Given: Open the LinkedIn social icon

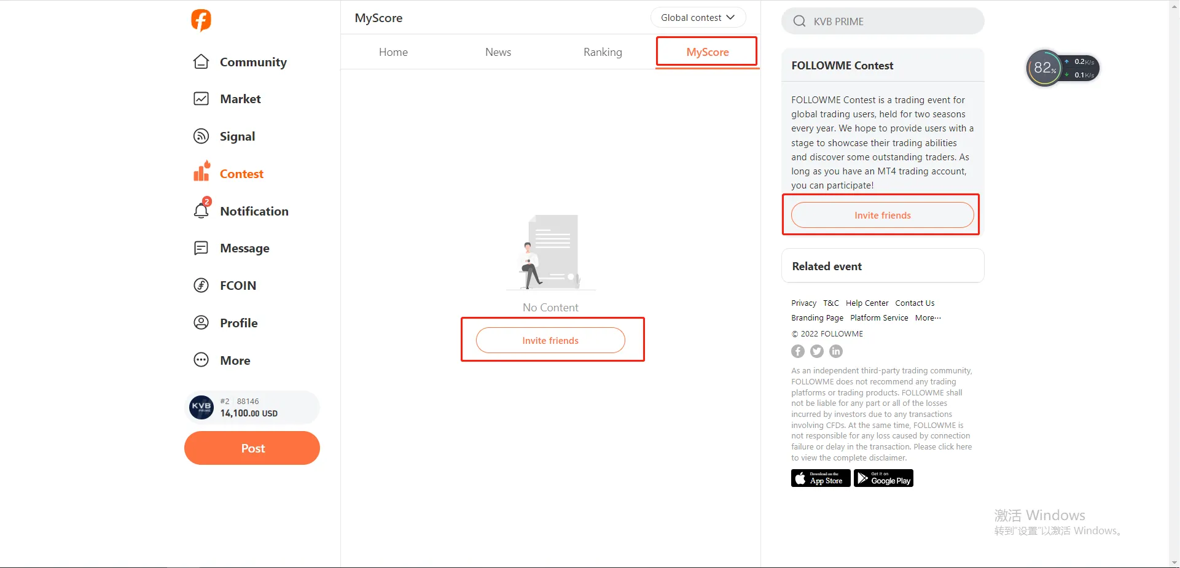Looking at the screenshot, I should click(836, 351).
